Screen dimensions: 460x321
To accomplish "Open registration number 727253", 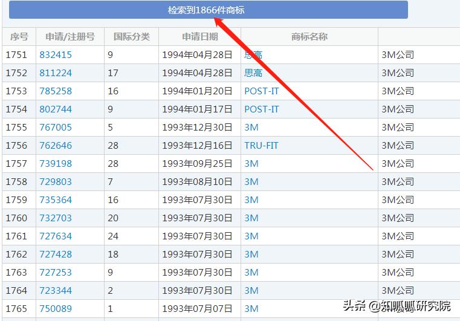I will [56, 273].
